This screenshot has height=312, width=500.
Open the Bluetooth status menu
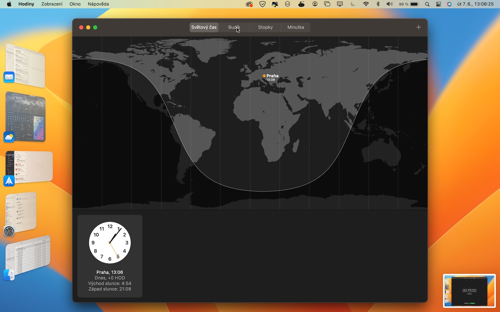coord(378,4)
